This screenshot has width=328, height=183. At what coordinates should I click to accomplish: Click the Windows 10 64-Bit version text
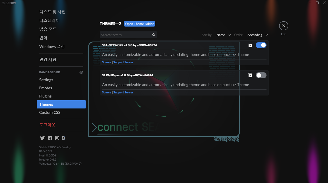[60, 164]
